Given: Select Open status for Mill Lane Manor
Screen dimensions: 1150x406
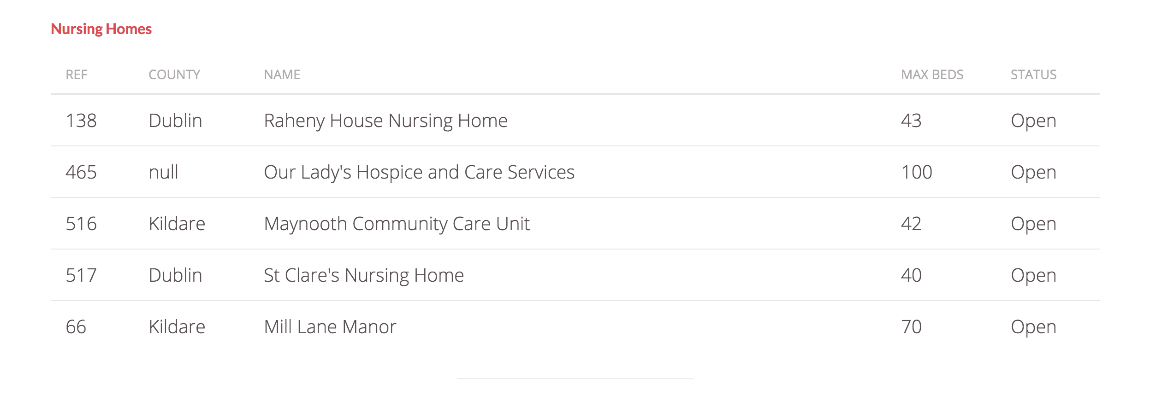Looking at the screenshot, I should (1033, 327).
